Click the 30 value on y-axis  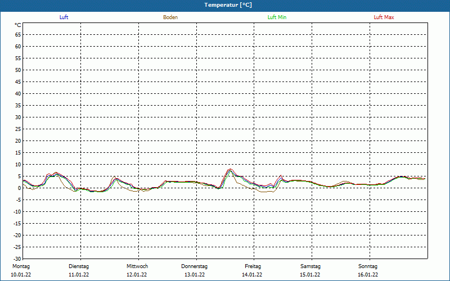point(18,117)
